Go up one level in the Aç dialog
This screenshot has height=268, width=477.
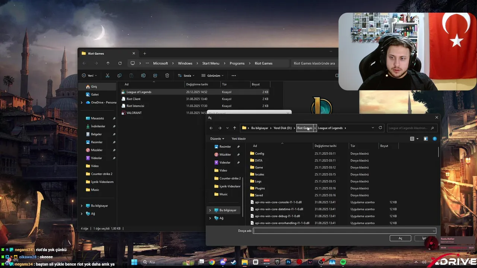pos(234,128)
